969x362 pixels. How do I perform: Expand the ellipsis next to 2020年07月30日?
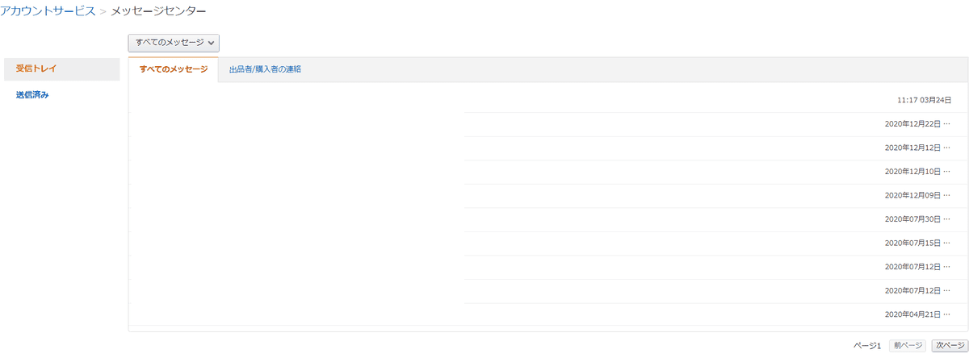pyautogui.click(x=947, y=219)
